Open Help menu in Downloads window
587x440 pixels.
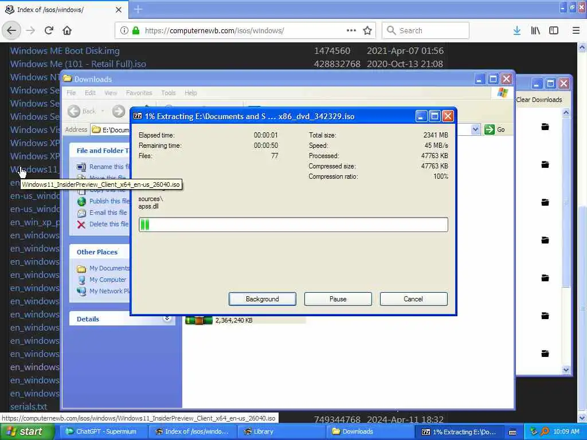tap(190, 93)
